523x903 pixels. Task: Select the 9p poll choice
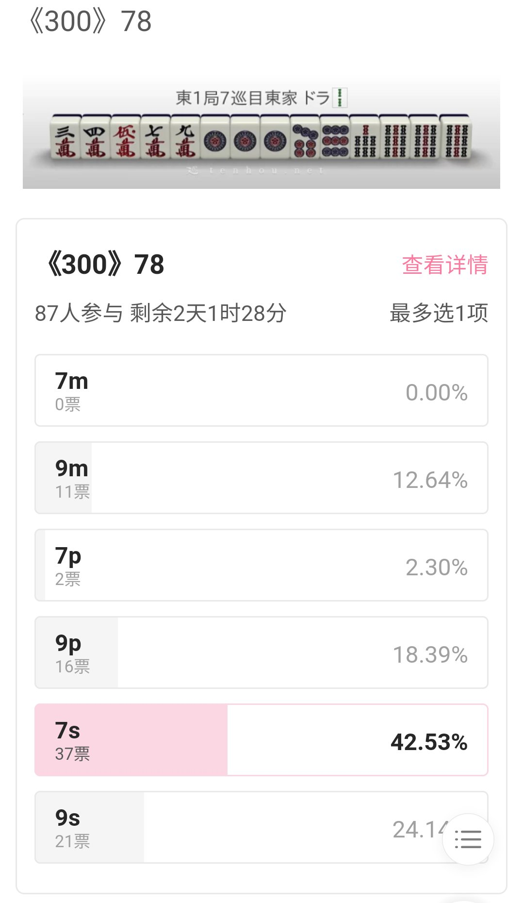point(261,652)
